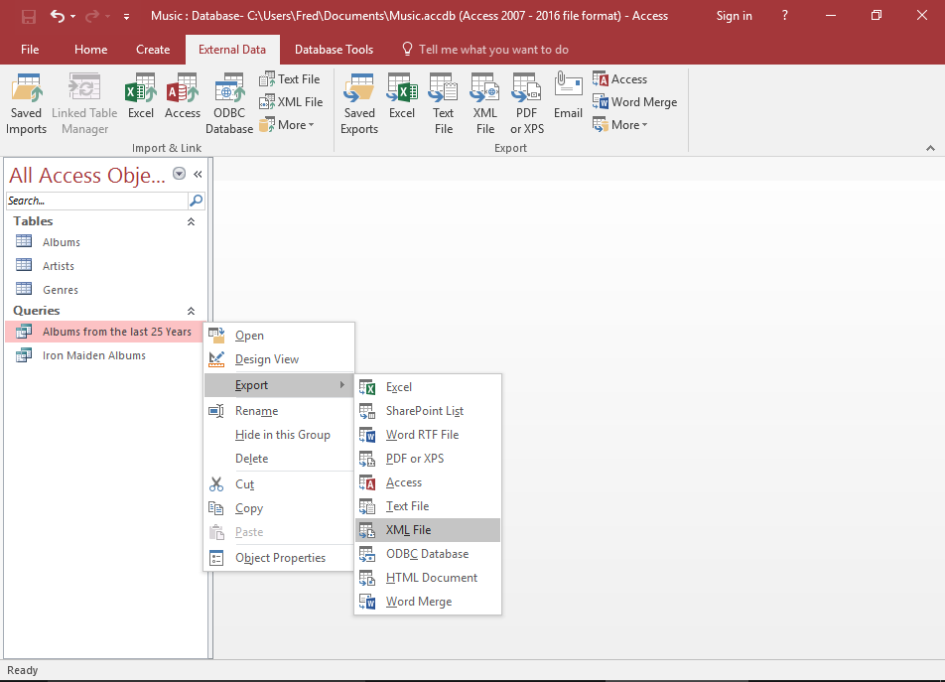Screen dimensions: 945x682
Task: Import from Excel in Import & Link group
Action: [x=140, y=96]
